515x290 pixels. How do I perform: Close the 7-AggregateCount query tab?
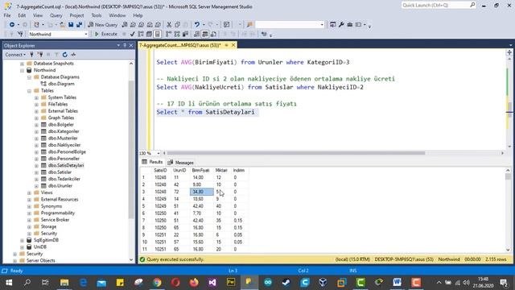[233, 45]
